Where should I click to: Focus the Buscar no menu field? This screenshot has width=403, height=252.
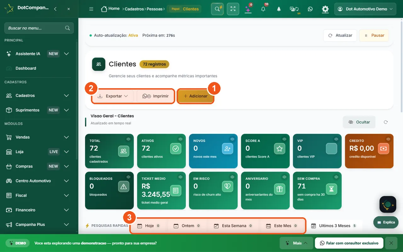[39, 28]
